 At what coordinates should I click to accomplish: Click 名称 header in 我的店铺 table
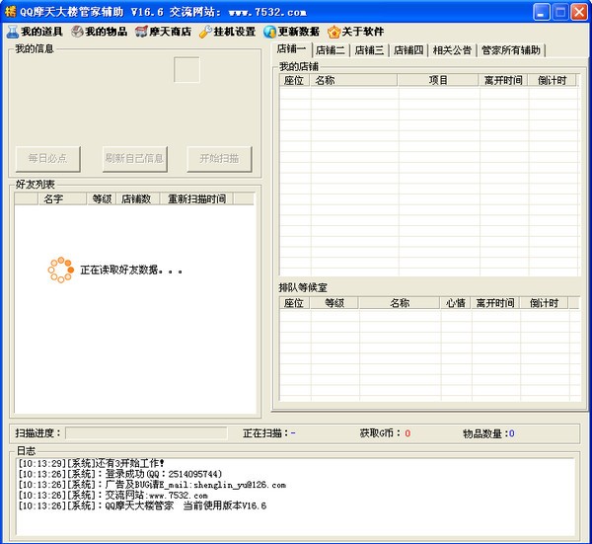click(354, 80)
